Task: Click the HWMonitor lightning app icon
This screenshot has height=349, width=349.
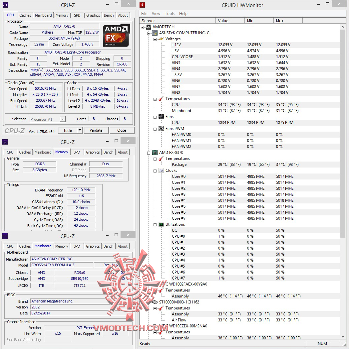Action: click(142, 5)
